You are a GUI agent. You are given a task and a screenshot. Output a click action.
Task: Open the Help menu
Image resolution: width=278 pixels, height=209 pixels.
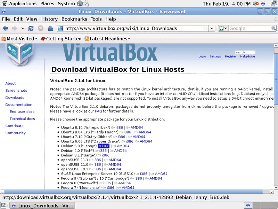(x=111, y=19)
